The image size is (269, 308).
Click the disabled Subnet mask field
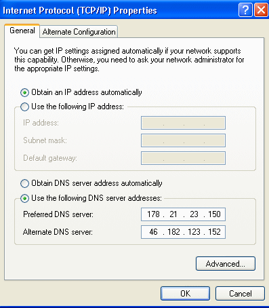click(x=183, y=140)
